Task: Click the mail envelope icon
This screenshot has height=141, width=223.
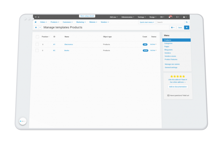Action: 169,95
